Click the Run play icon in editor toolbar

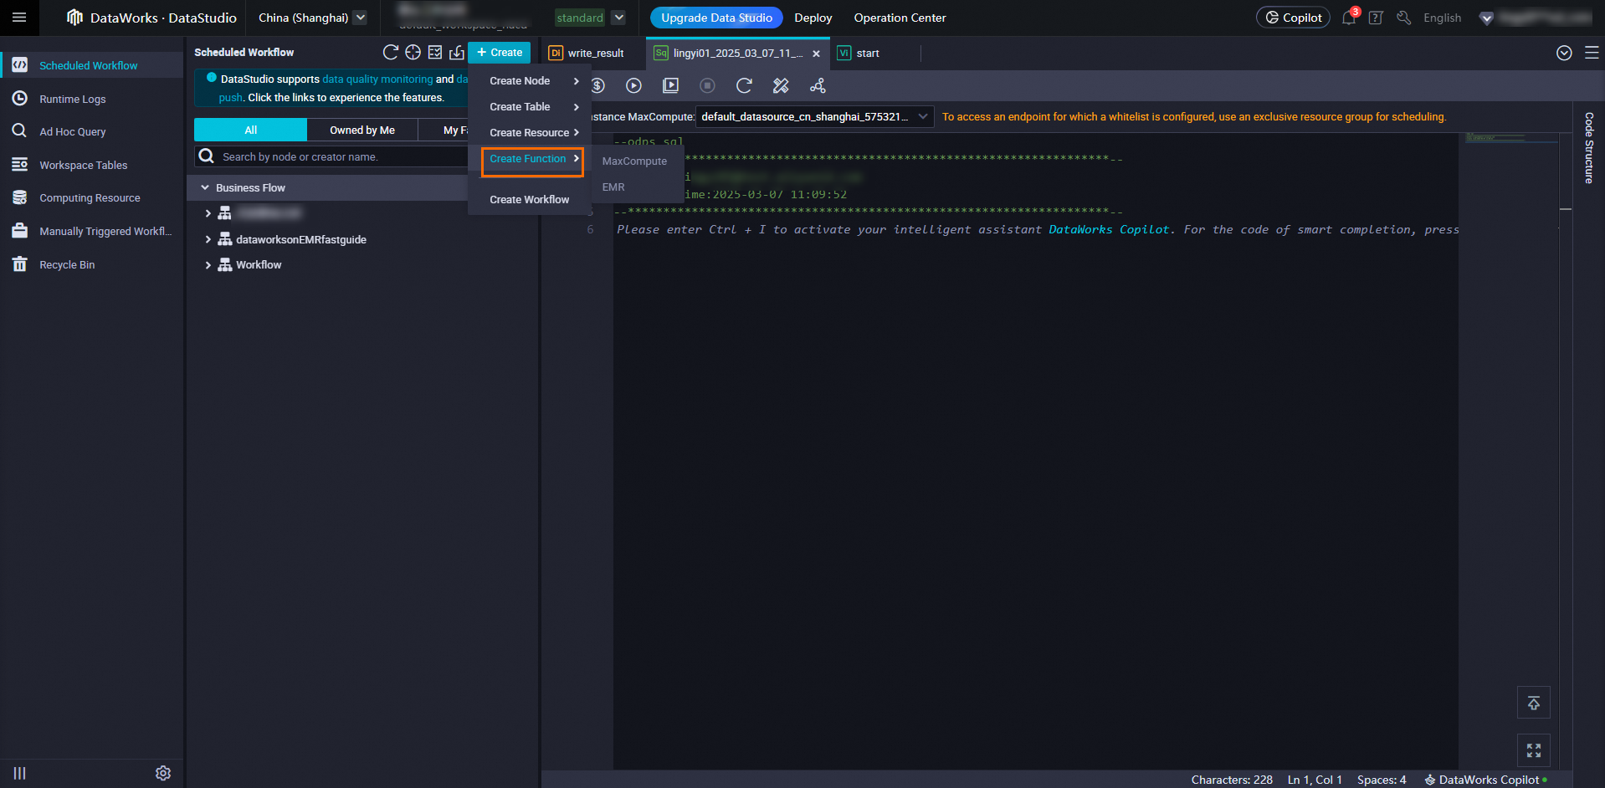[633, 85]
